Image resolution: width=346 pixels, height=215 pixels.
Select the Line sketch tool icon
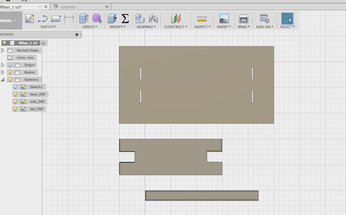pos(43,19)
